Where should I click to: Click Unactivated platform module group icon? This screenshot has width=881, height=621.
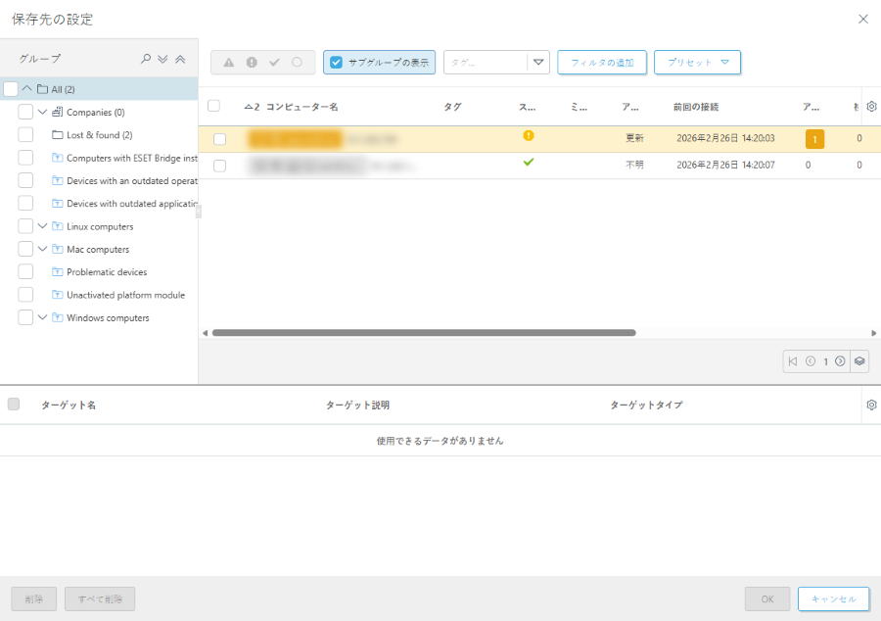[58, 295]
